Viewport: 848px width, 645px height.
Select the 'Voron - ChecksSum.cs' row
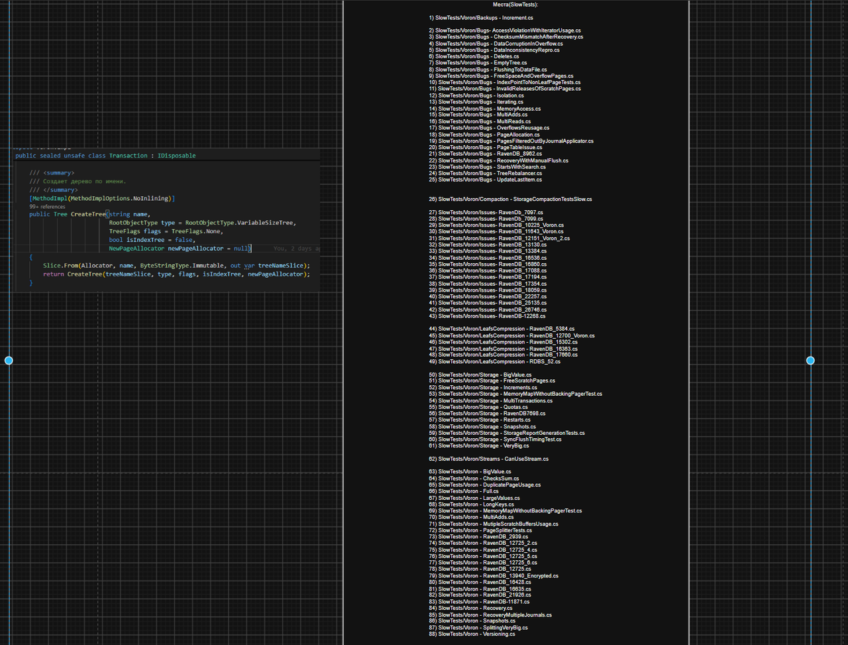474,479
